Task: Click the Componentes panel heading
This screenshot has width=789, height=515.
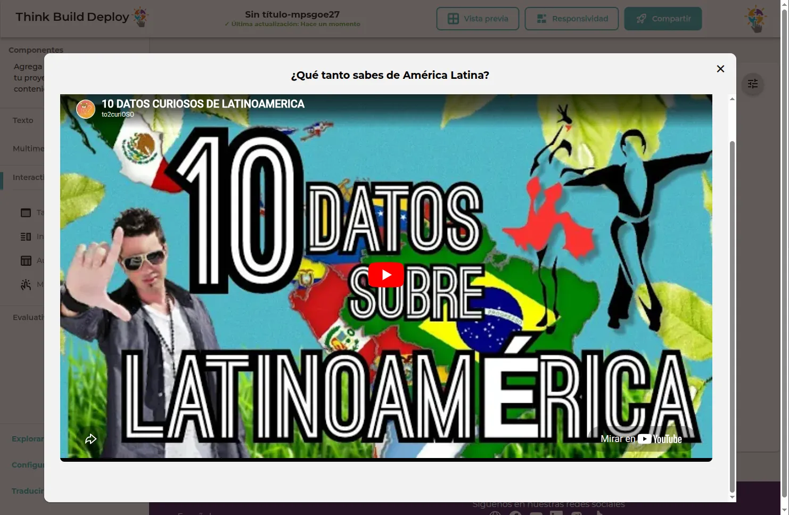Action: coord(36,50)
